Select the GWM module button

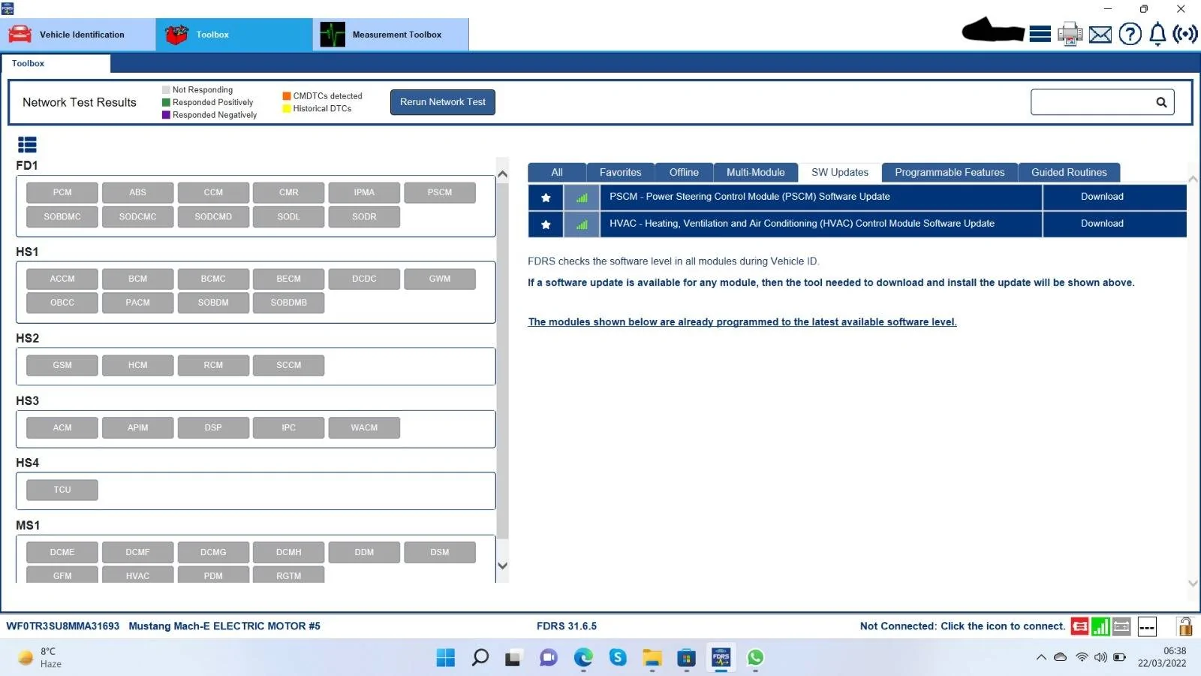tap(440, 279)
